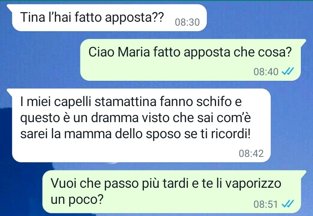Click the word "vaporizzo" in last message
313x216 pixels.
pos(253,184)
